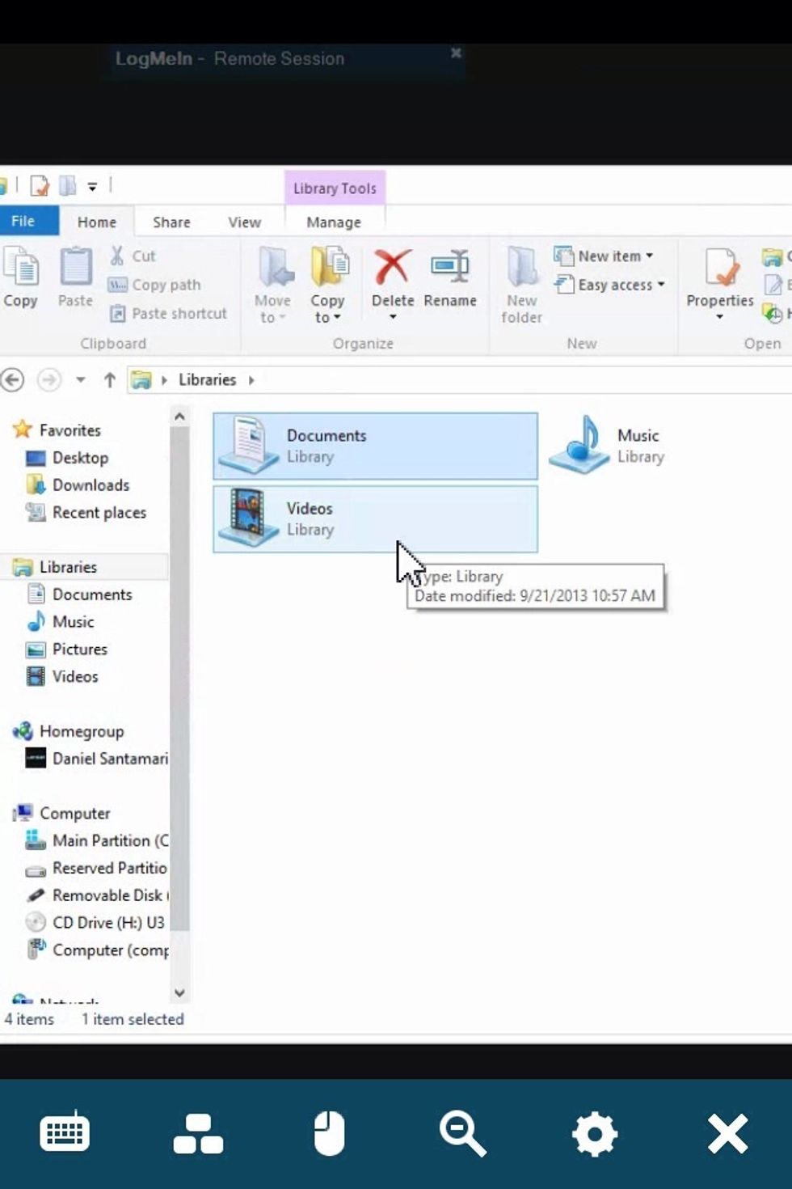
Task: Open the on-screen keyboard in the LogMeIn toolbar
Action: (65, 1133)
